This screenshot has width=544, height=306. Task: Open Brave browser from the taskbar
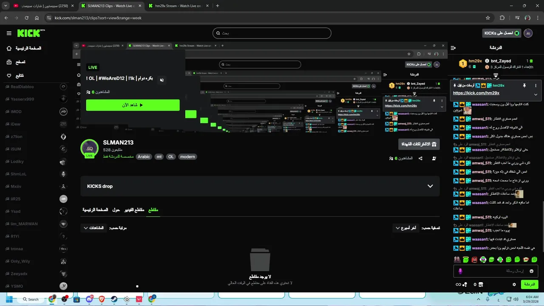101,299
